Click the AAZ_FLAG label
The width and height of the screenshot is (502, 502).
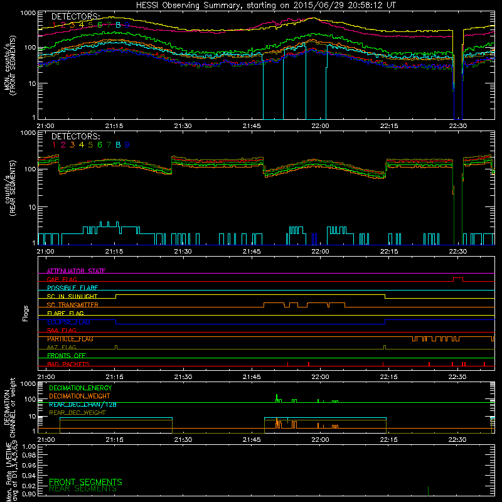(x=61, y=347)
